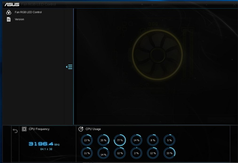This screenshot has height=163, width=238.
Task: Click the CPU Usage panel title
Action: click(x=93, y=129)
